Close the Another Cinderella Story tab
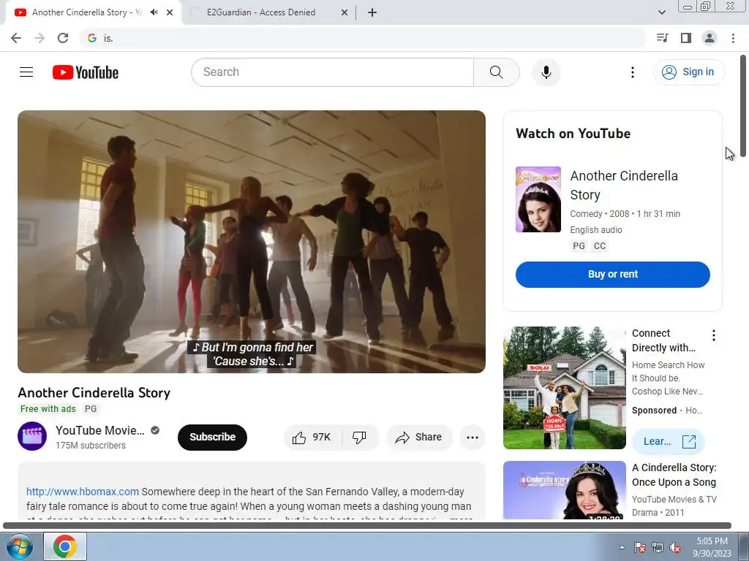 coord(170,12)
